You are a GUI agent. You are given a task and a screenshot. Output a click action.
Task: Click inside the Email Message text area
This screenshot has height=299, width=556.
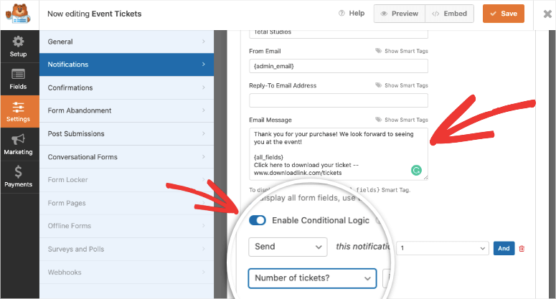(339, 153)
